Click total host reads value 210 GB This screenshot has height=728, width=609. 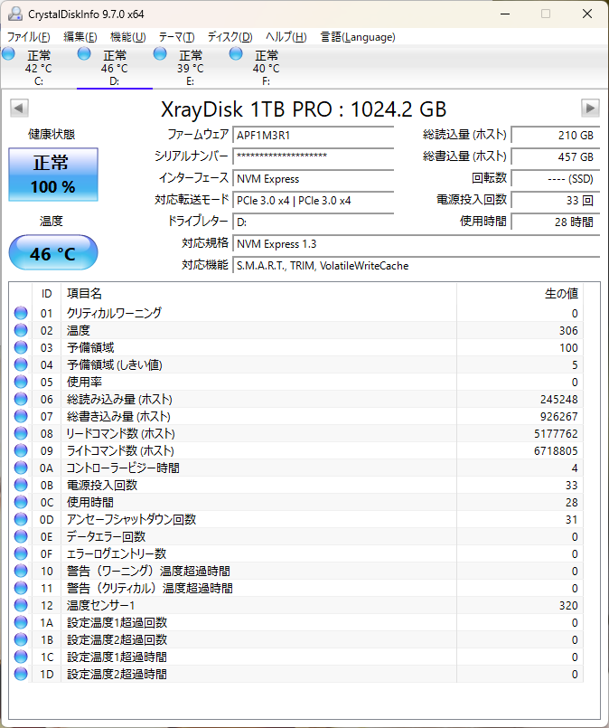[555, 135]
